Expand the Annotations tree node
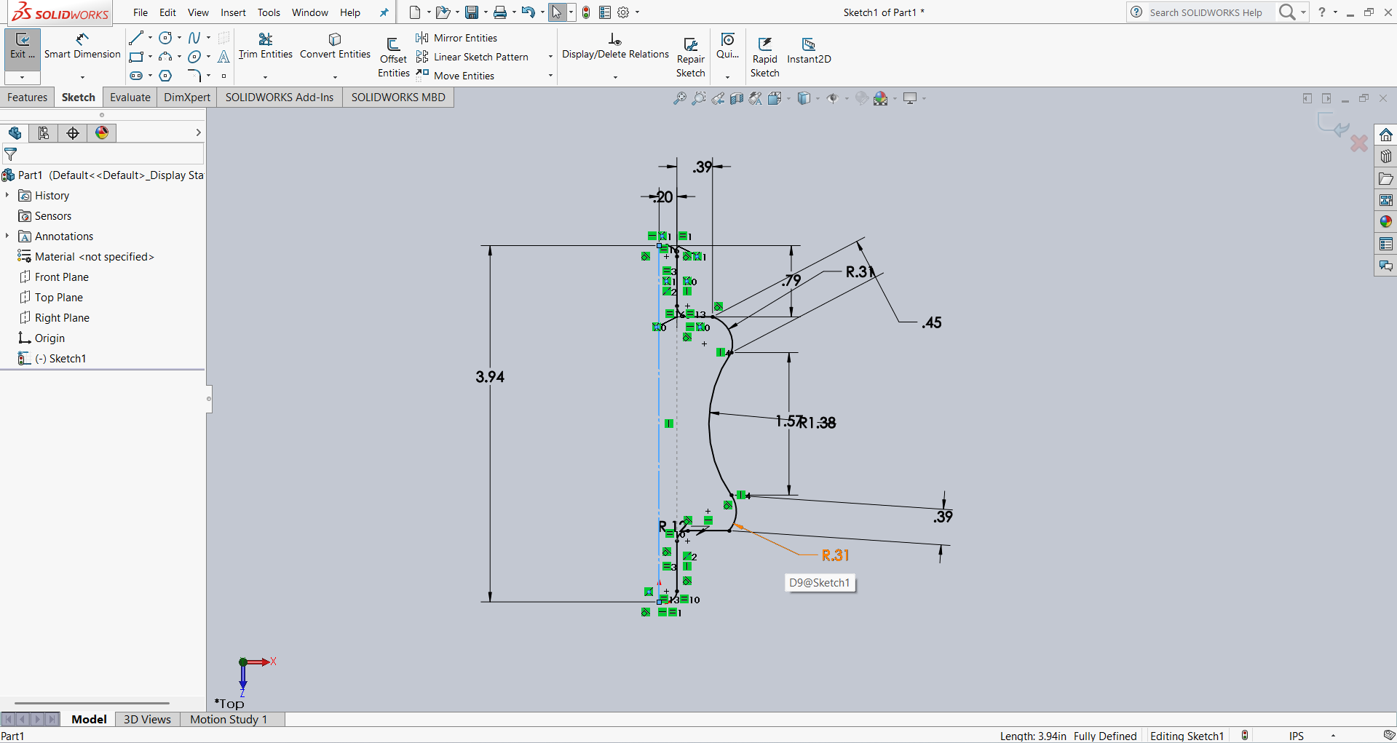 coord(7,236)
